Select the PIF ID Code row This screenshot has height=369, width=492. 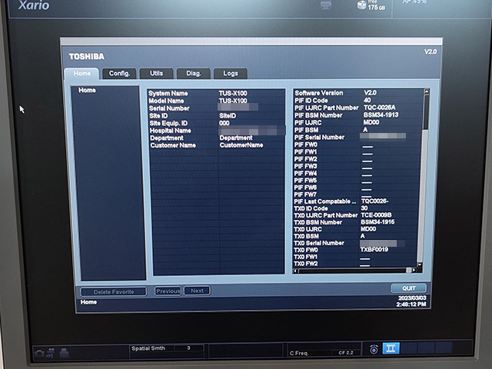pyautogui.click(x=358, y=101)
